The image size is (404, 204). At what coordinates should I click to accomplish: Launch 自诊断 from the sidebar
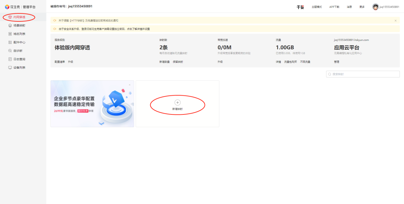18,51
